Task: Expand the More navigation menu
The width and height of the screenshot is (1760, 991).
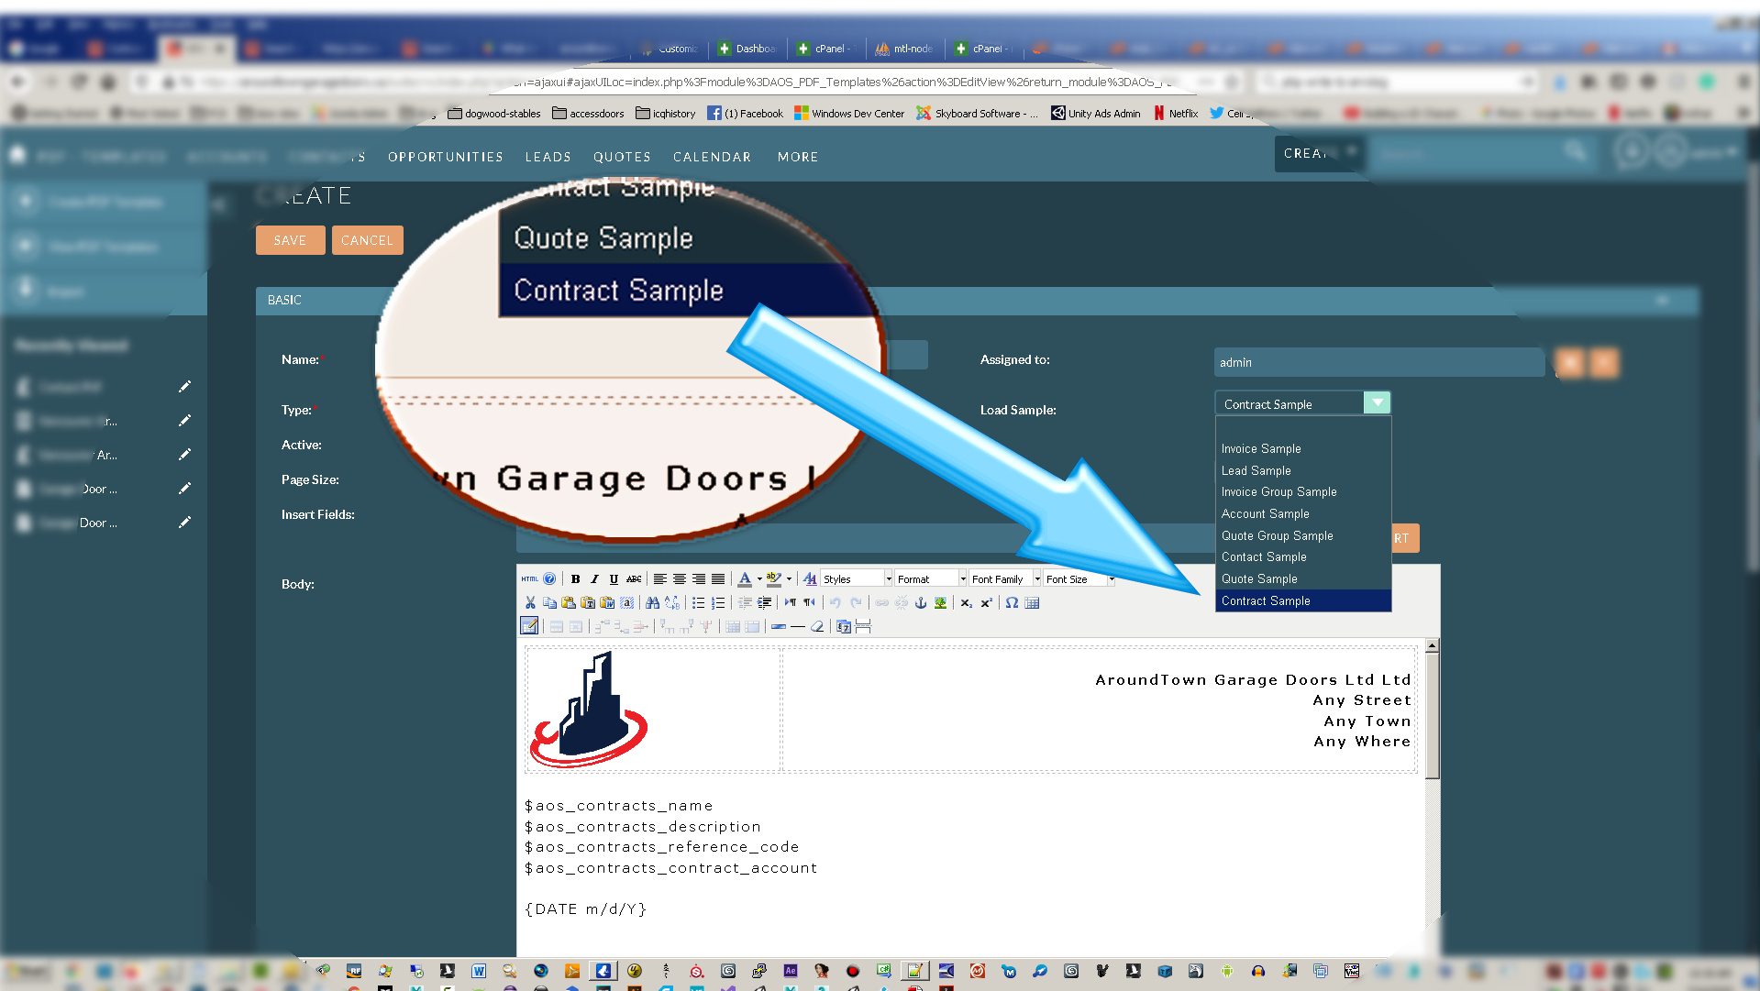Action: (x=798, y=157)
